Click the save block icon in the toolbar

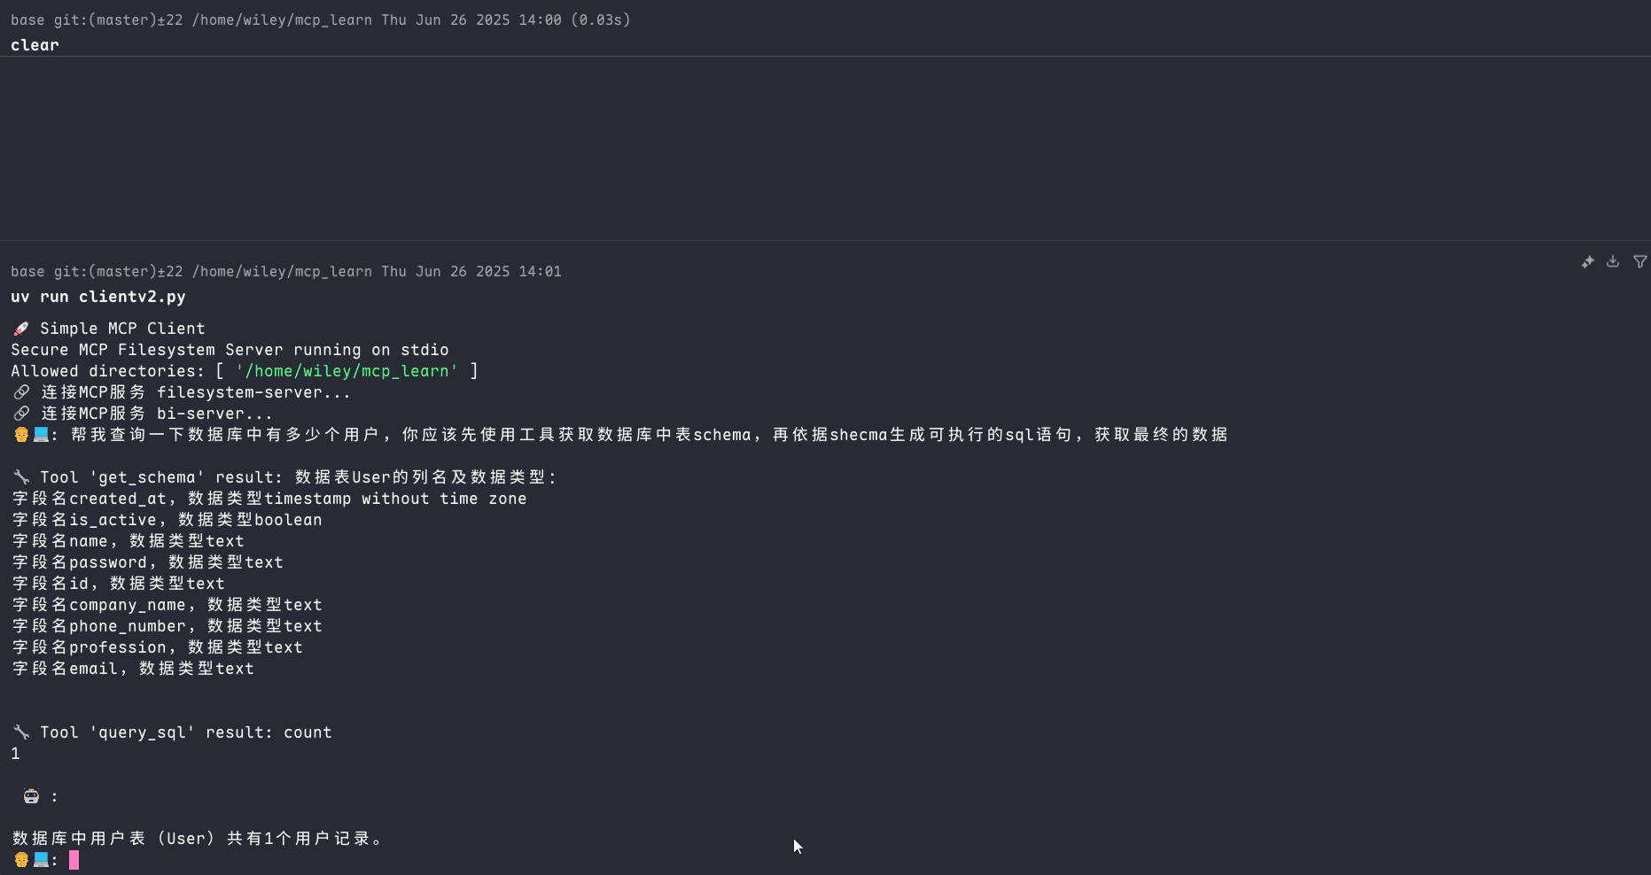point(1613,261)
